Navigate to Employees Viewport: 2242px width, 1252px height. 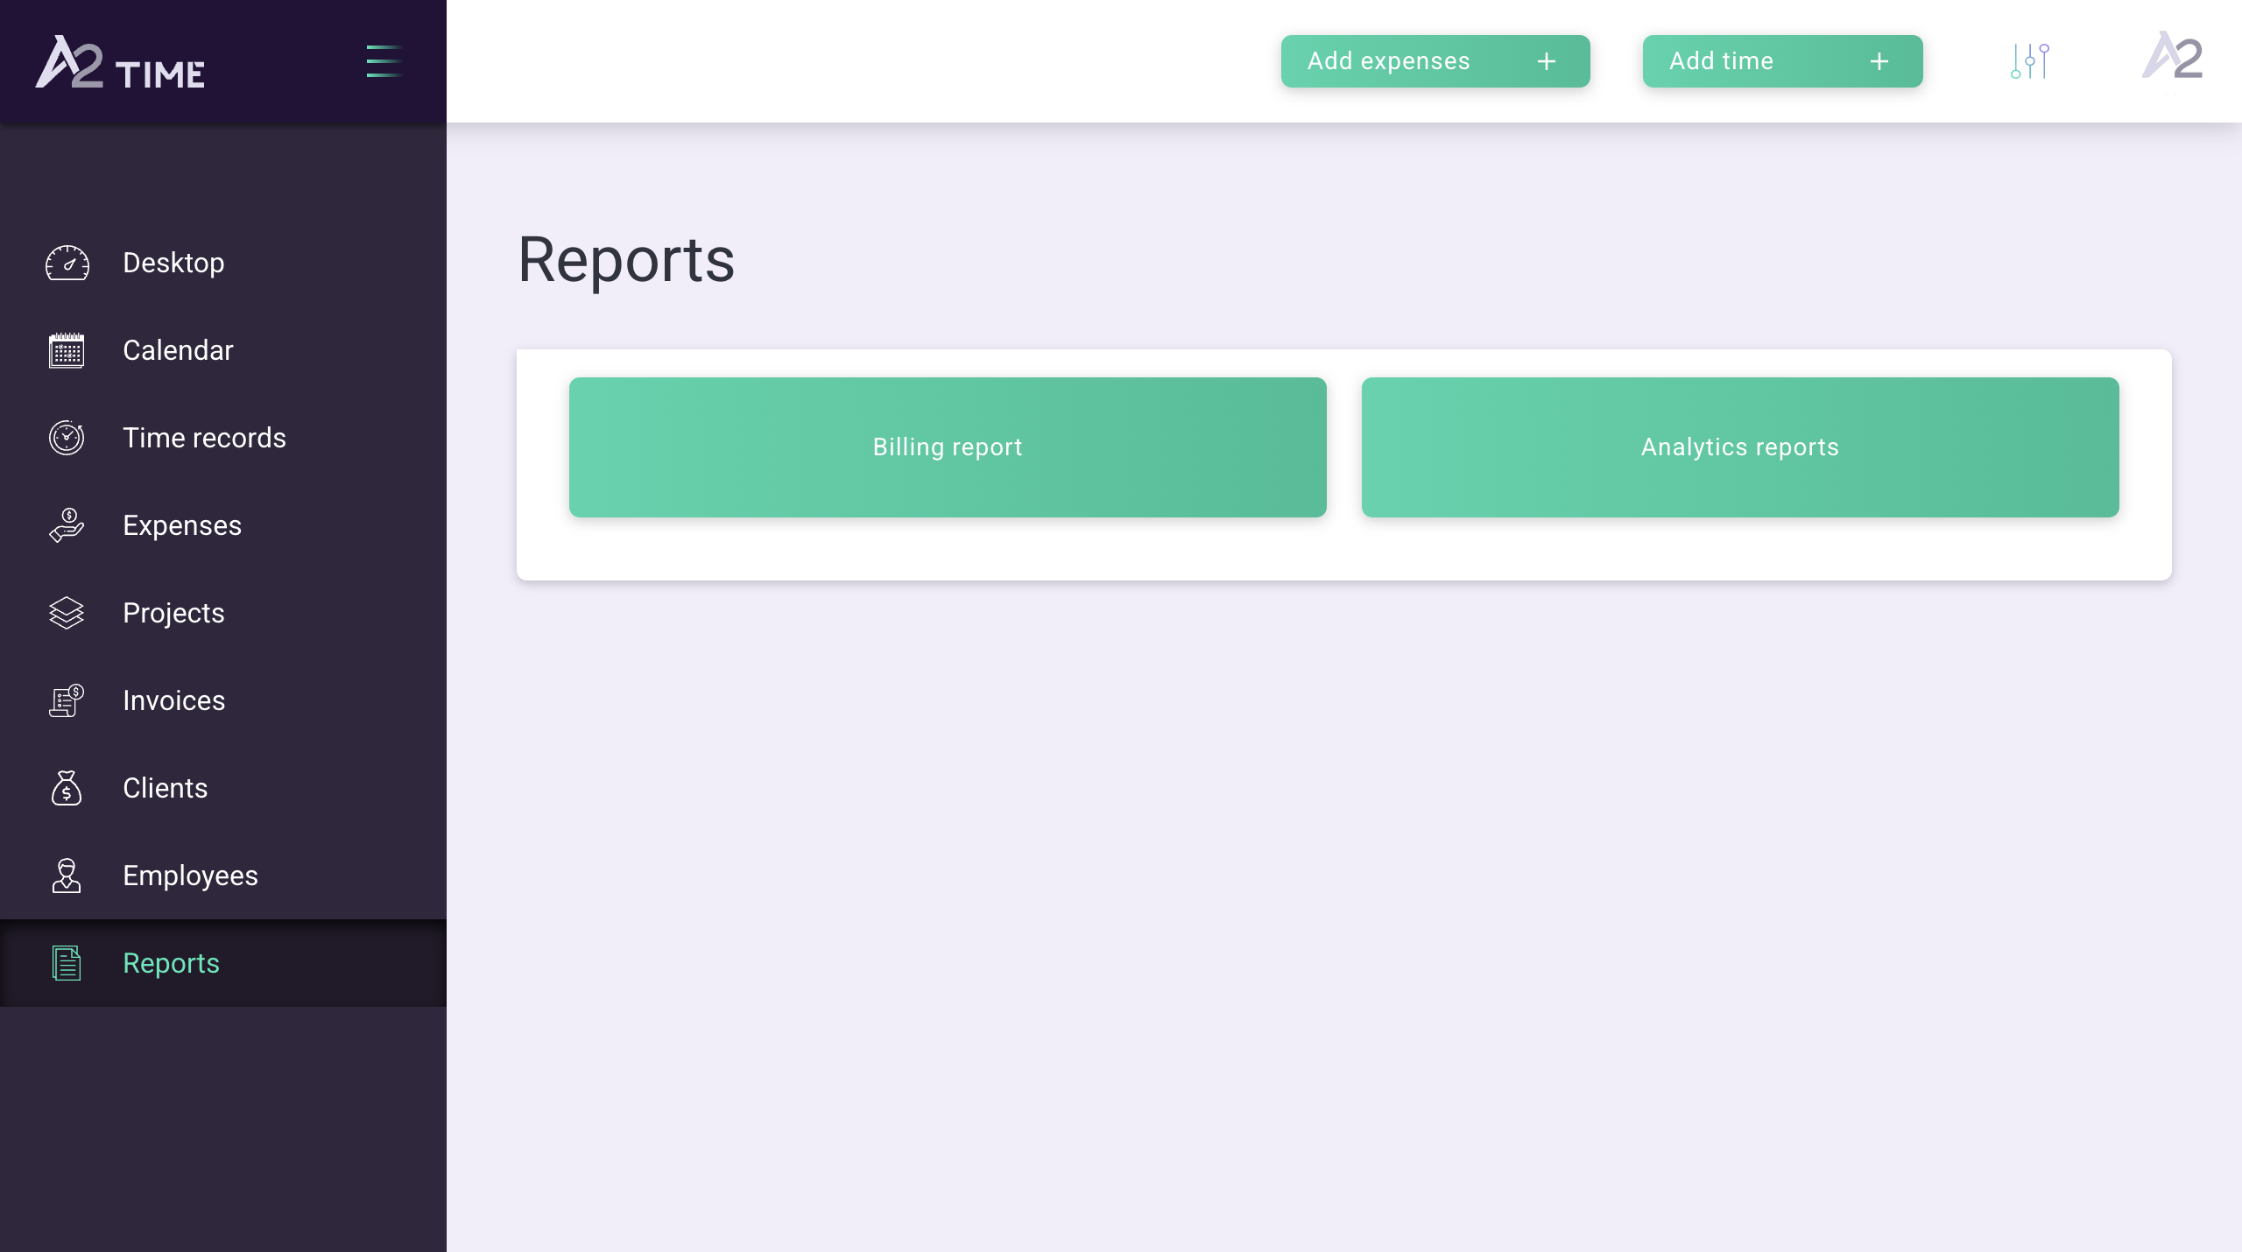(x=223, y=876)
